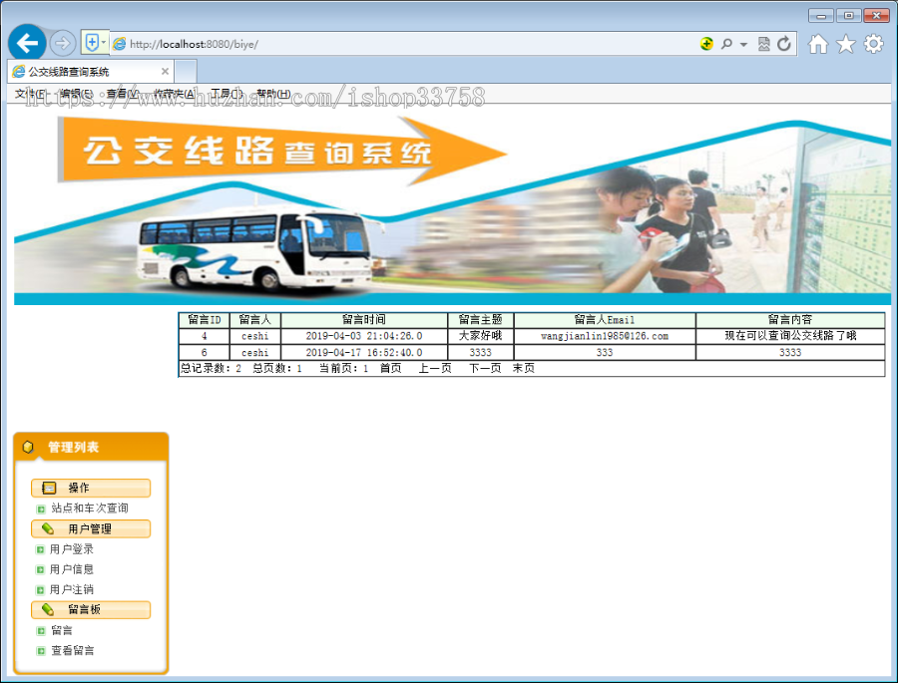Click the back navigation arrow
Viewport: 898px width, 683px height.
[x=27, y=43]
